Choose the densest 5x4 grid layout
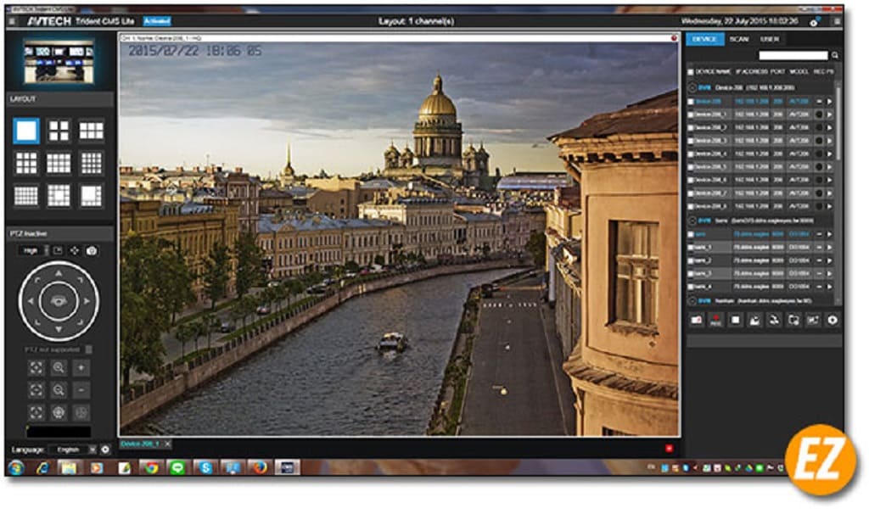Screen dimensions: 869x514 click(26, 196)
